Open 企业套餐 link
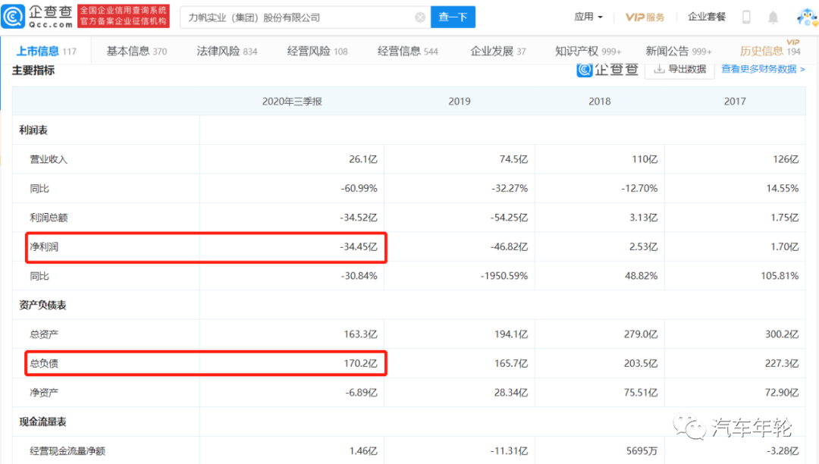Image resolution: width=819 pixels, height=464 pixels. [x=707, y=17]
